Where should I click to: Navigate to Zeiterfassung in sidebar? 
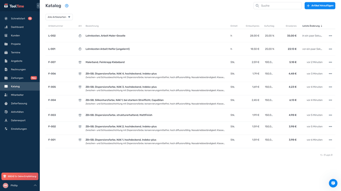tap(19, 103)
